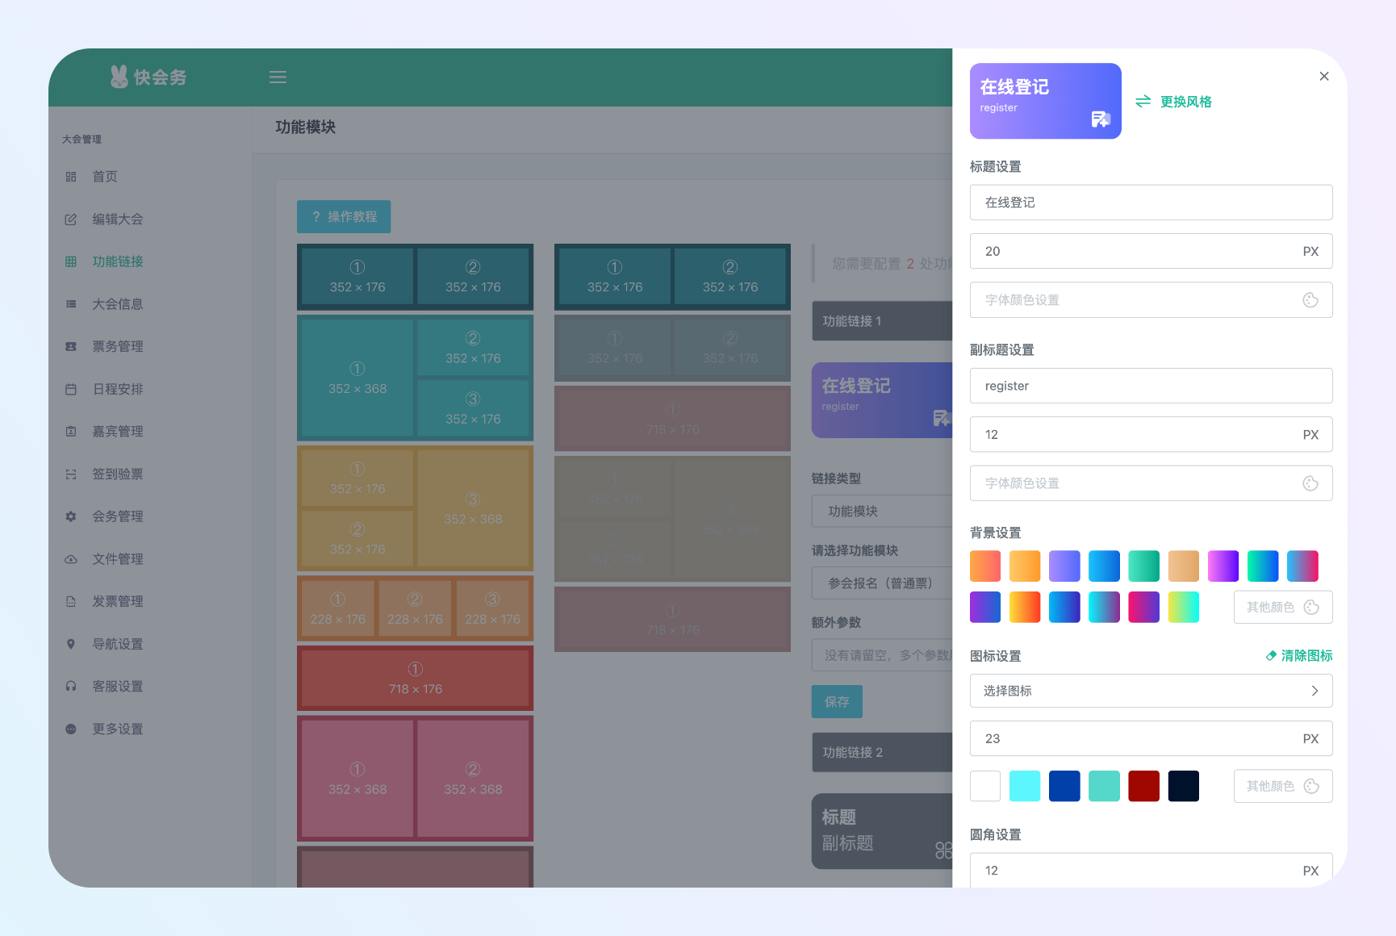
Task: Select 功能链接 sidebar item
Action: pos(118,261)
